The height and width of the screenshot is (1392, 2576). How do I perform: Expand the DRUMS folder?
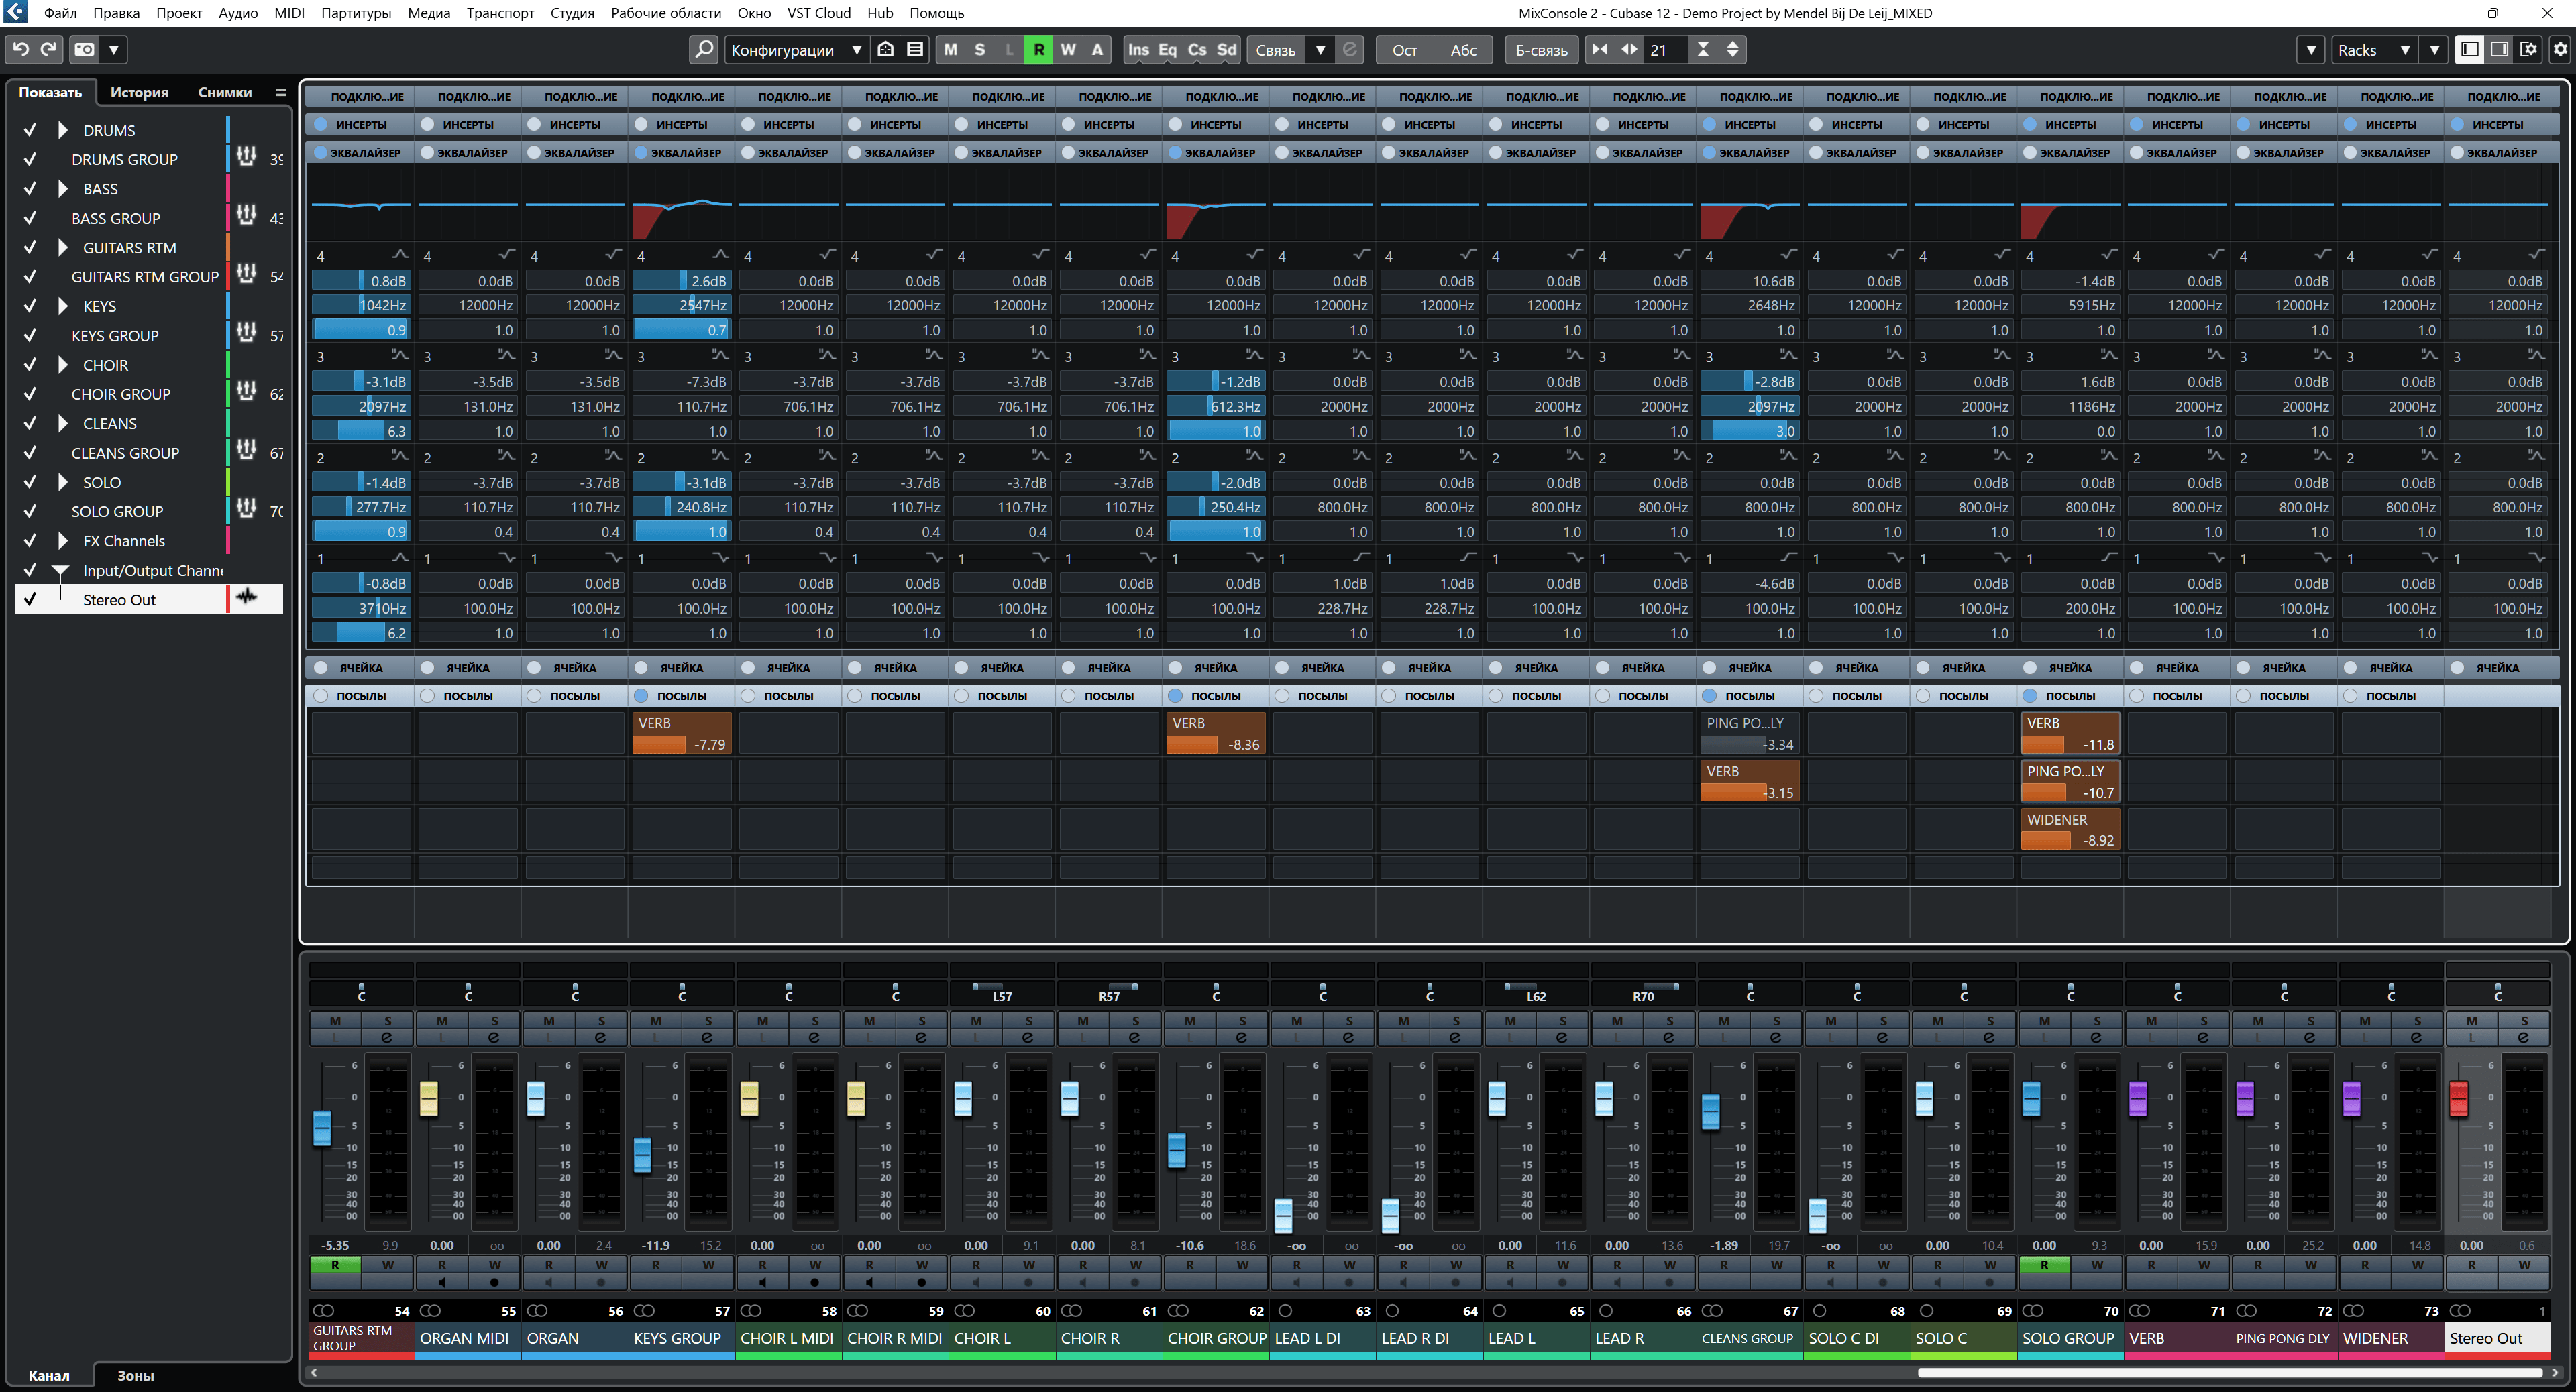point(63,130)
